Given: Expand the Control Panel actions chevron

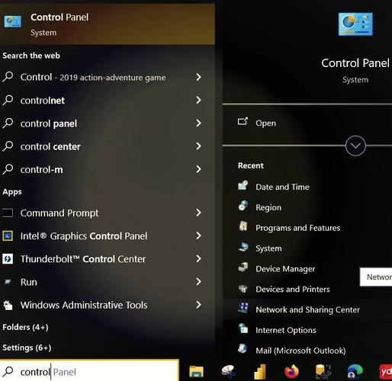Looking at the screenshot, I should (355, 146).
